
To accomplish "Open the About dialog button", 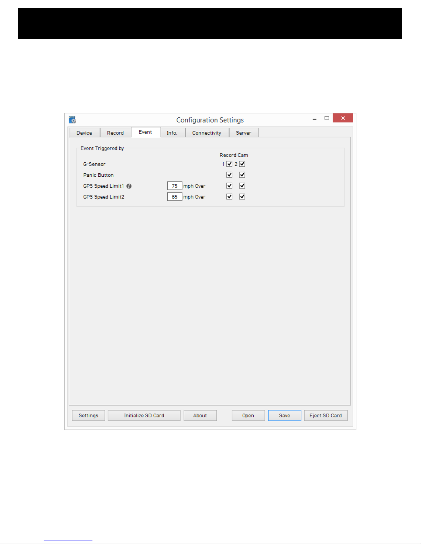I will point(200,415).
